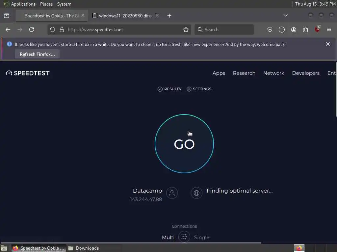Click the info icon in notification bar
This screenshot has width=337, height=252.
(9, 44)
